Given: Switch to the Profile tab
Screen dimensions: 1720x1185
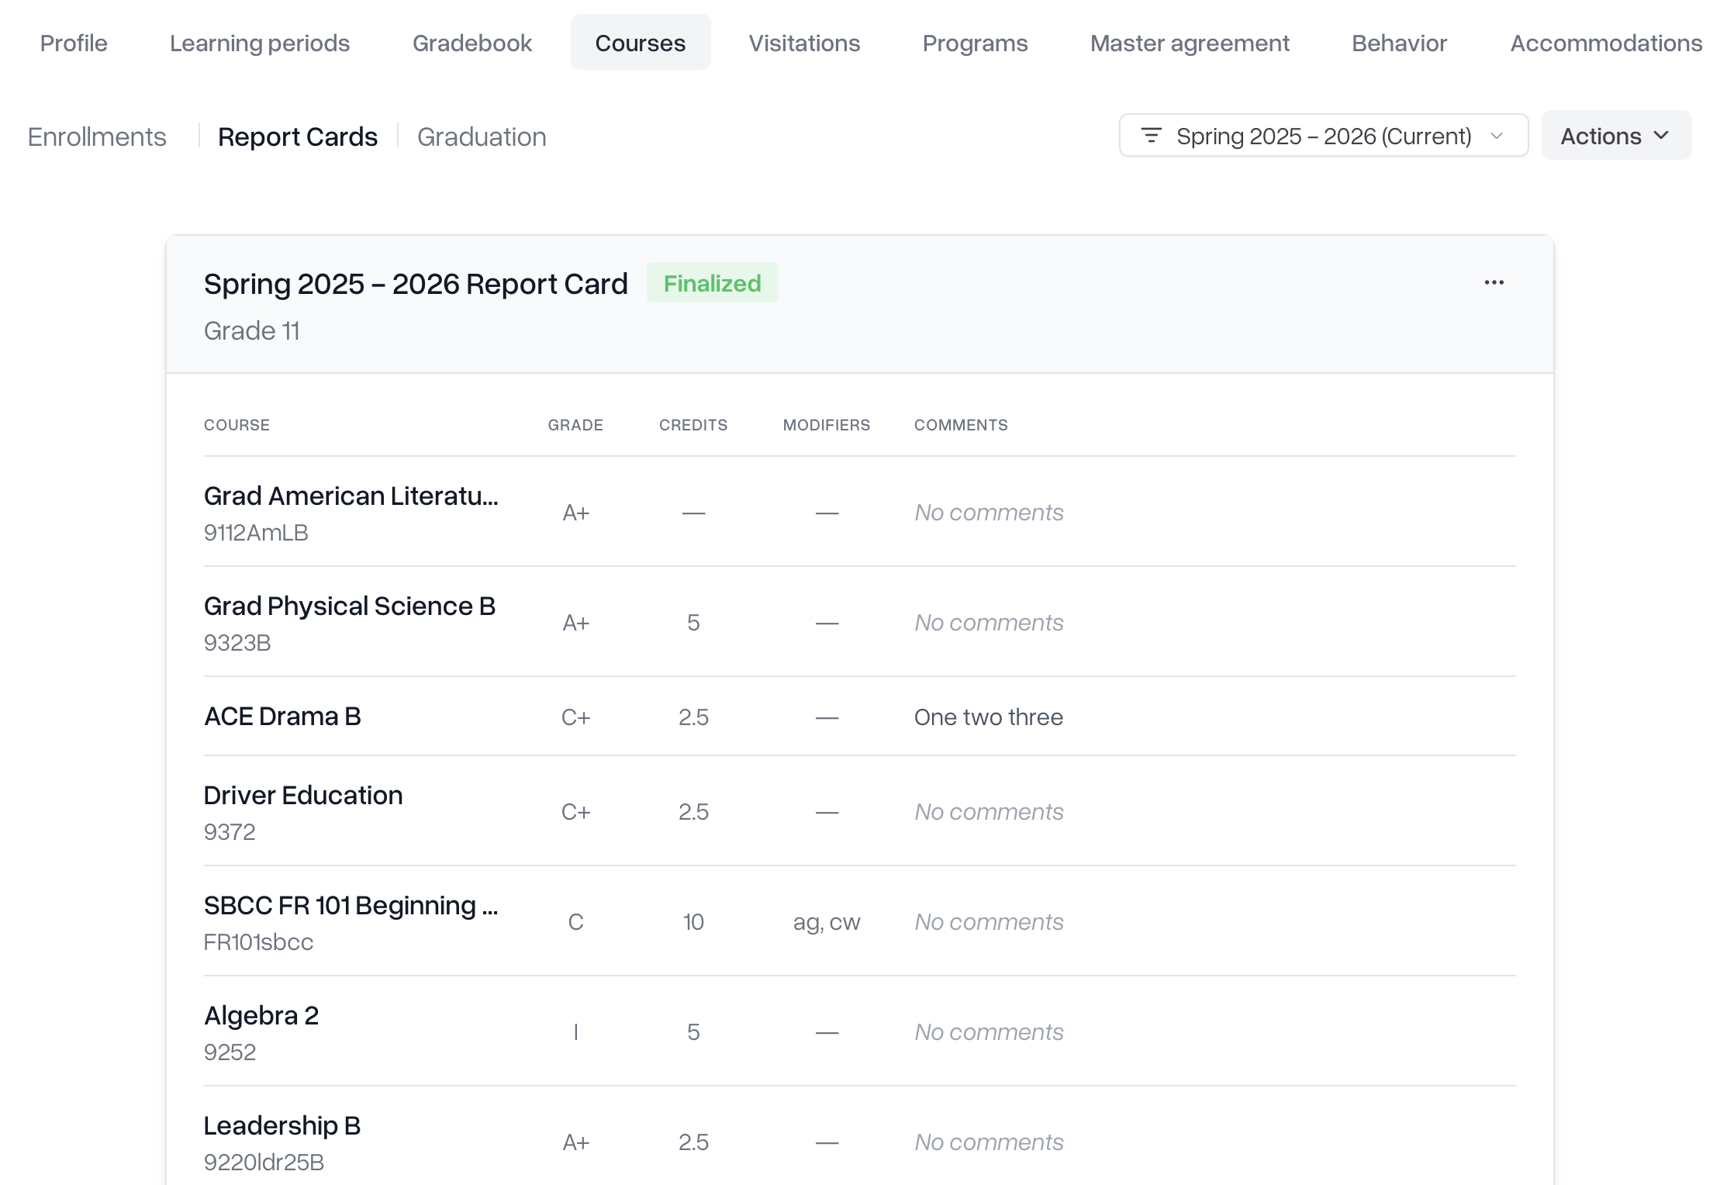Looking at the screenshot, I should 74,43.
